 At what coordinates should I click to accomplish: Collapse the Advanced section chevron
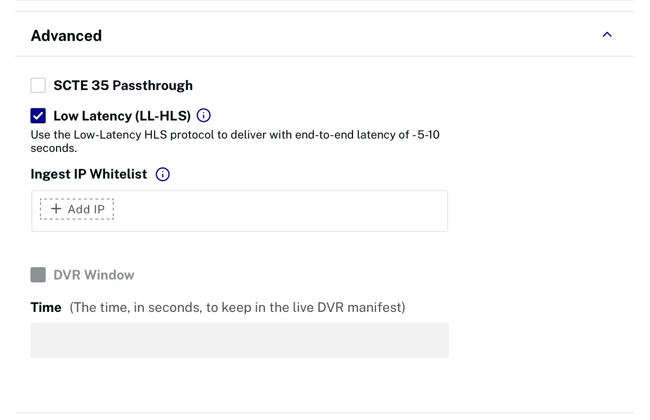[607, 35]
